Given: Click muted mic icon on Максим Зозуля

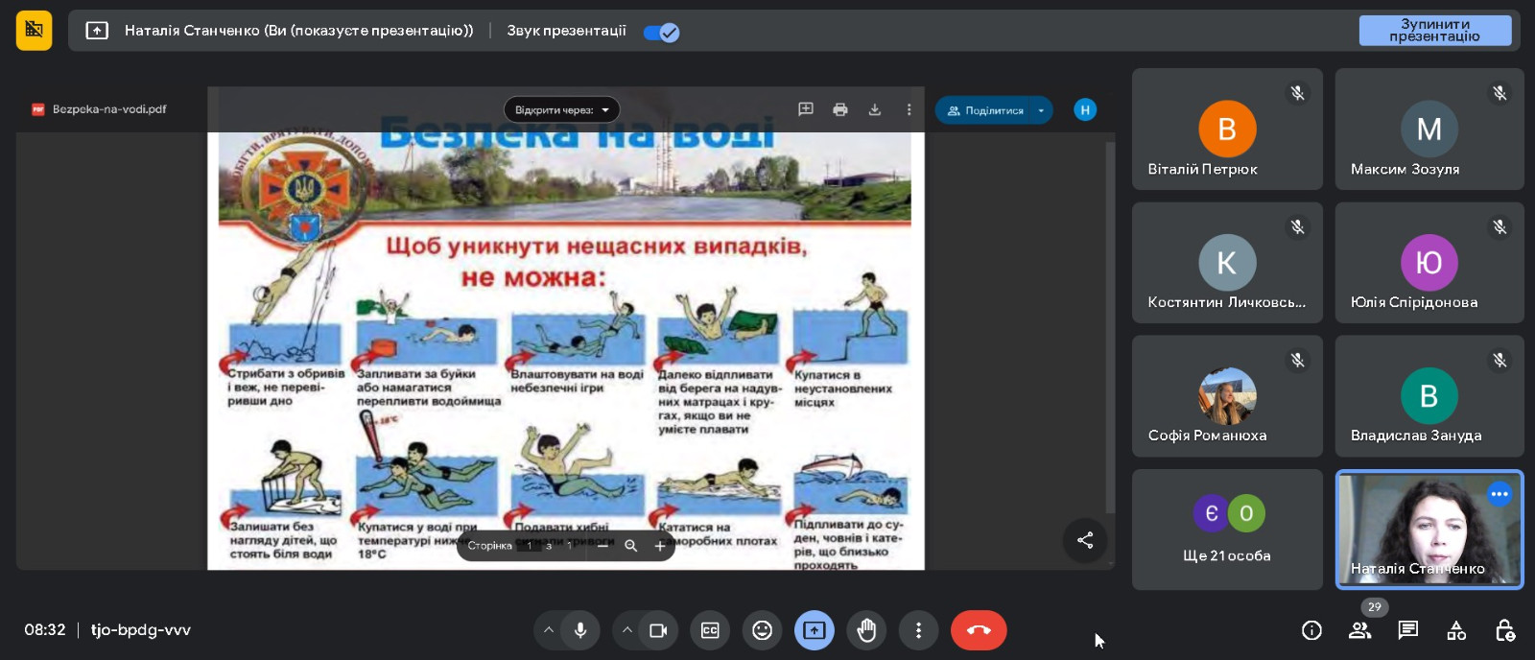Looking at the screenshot, I should (x=1500, y=93).
